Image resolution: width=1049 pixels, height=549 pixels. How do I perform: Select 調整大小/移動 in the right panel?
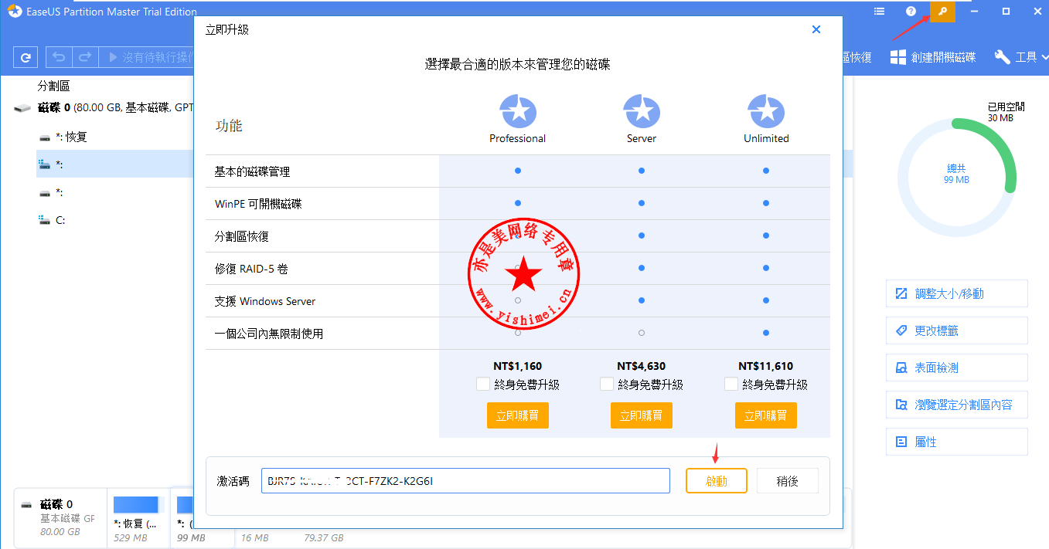957,293
